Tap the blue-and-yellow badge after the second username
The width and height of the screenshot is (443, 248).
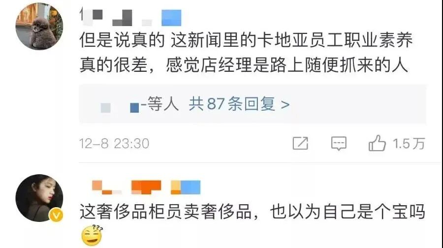[x=186, y=187]
